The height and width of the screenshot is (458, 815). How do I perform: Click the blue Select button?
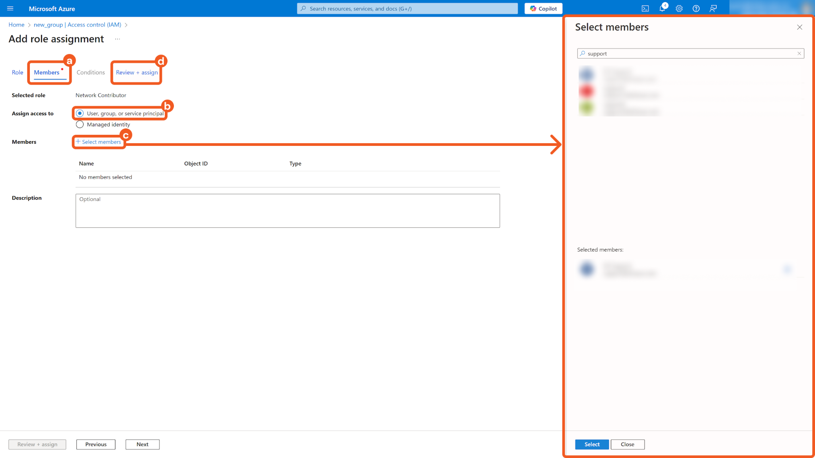(x=592, y=444)
